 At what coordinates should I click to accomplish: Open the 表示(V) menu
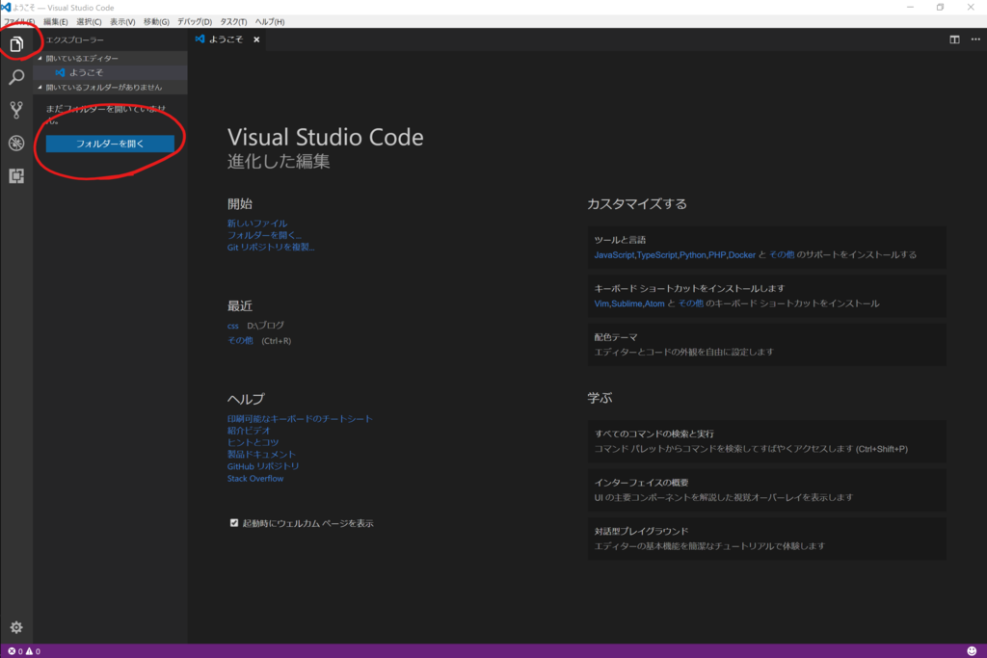(x=122, y=21)
